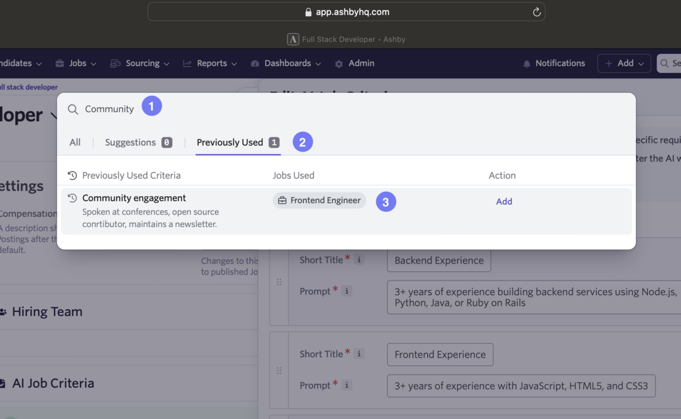The image size is (681, 419).
Task: Expand the Sourcing dropdown menu
Action: (140, 63)
